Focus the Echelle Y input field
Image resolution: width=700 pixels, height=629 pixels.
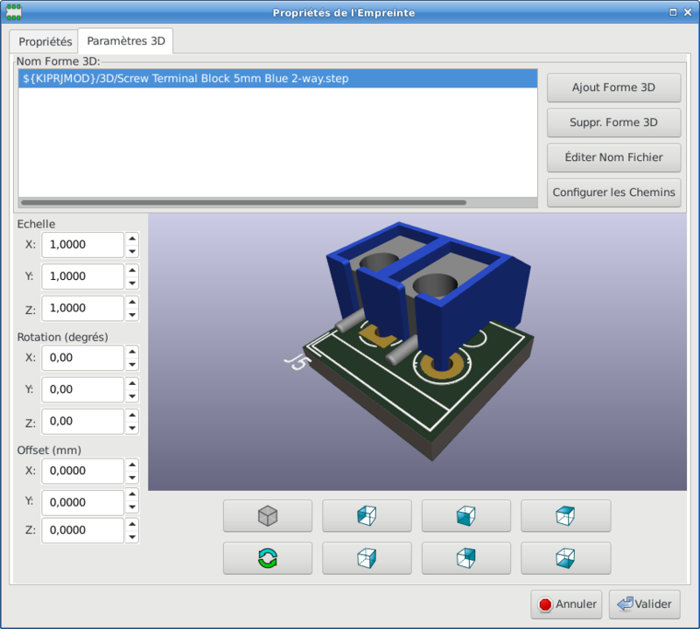[x=82, y=276]
